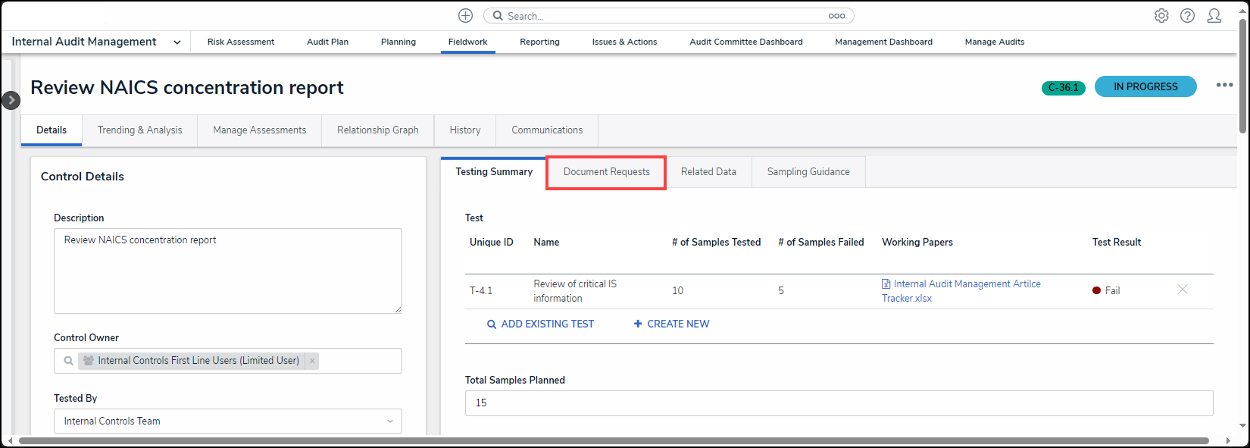The width and height of the screenshot is (1250, 448).
Task: Click the advanced search options ellipsis
Action: pyautogui.click(x=836, y=16)
